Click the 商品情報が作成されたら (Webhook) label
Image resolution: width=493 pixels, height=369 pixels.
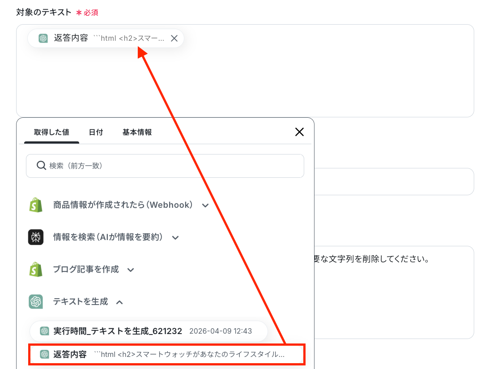tap(123, 205)
